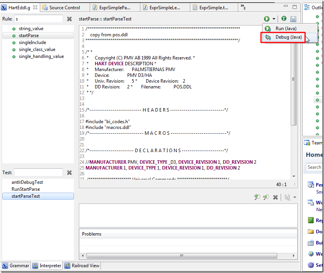
Task: Switch to the Interpreter tab
Action: (x=47, y=266)
